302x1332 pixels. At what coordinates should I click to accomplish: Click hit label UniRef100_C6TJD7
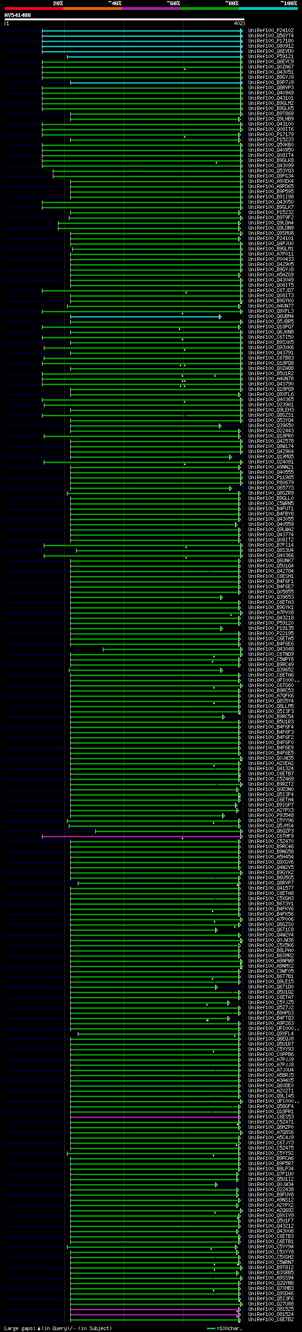point(271,291)
